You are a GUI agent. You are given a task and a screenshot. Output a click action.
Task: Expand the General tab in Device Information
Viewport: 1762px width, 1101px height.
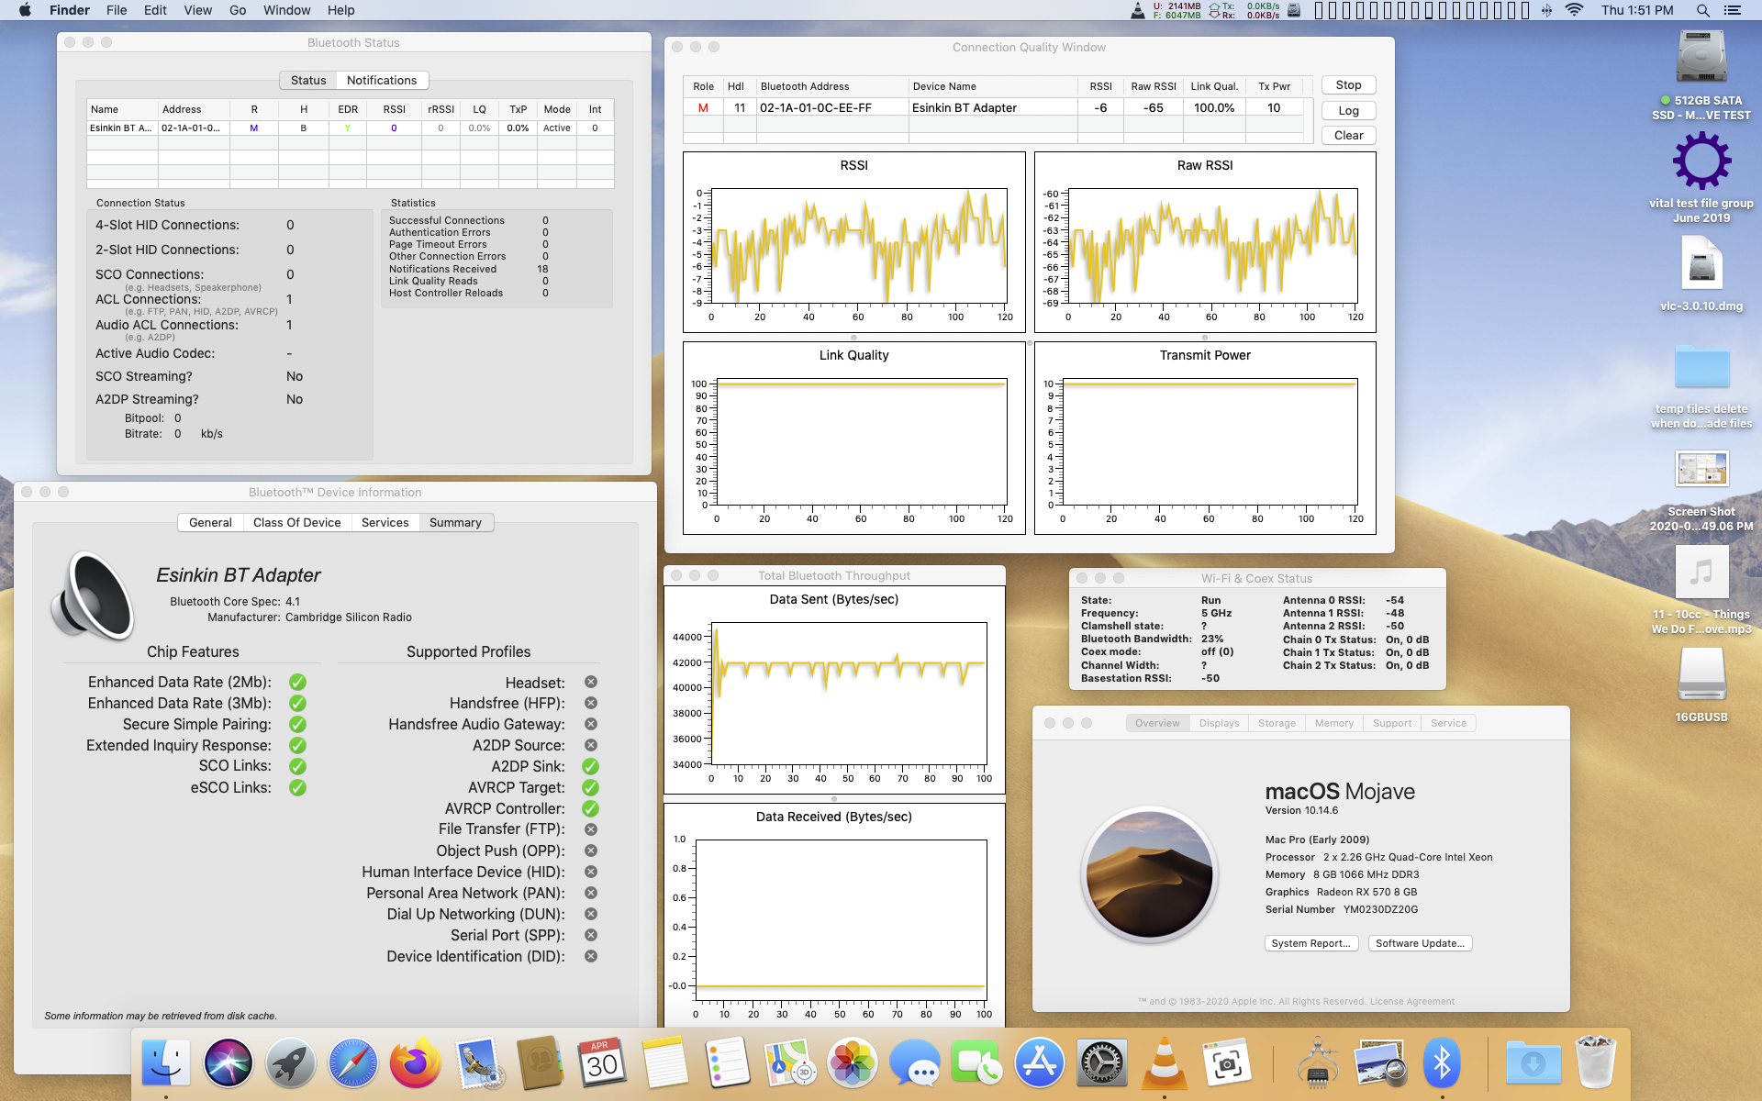pyautogui.click(x=209, y=521)
